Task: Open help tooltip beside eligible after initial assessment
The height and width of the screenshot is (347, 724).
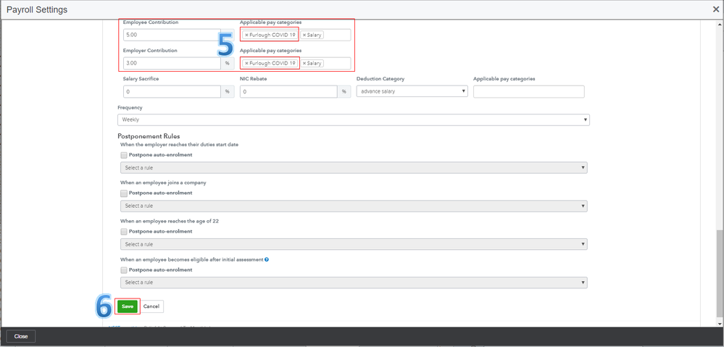Action: (x=267, y=259)
